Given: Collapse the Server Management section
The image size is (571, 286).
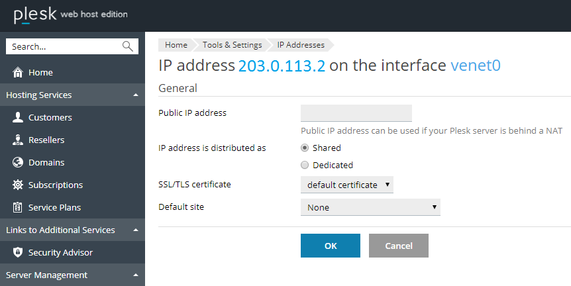Looking at the screenshot, I should pyautogui.click(x=135, y=275).
